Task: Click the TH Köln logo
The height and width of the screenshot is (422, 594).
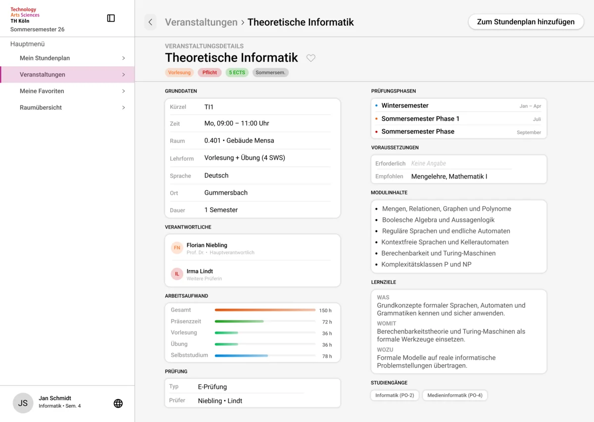Action: point(25,15)
